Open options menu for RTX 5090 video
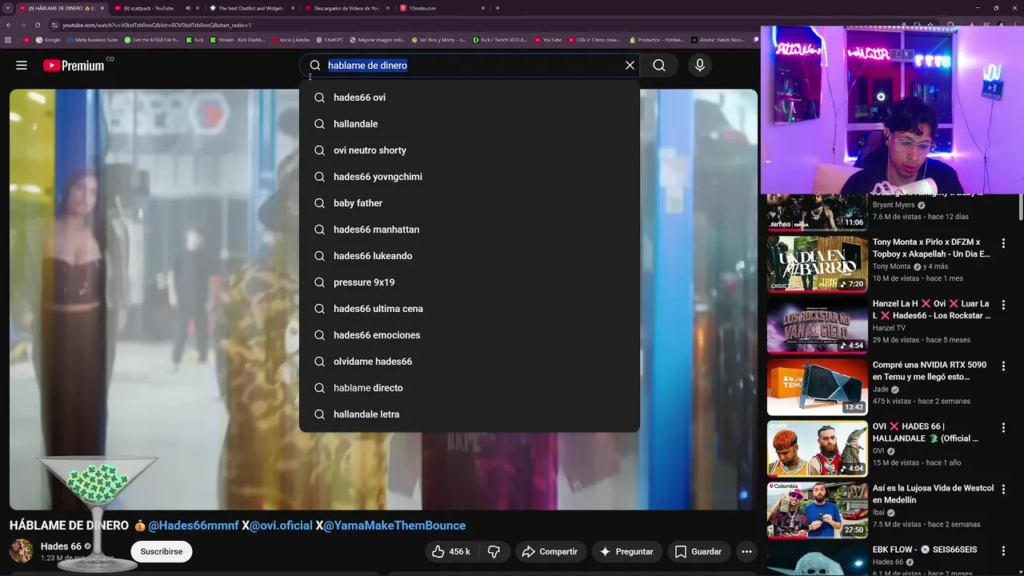The image size is (1024, 576). [1003, 366]
